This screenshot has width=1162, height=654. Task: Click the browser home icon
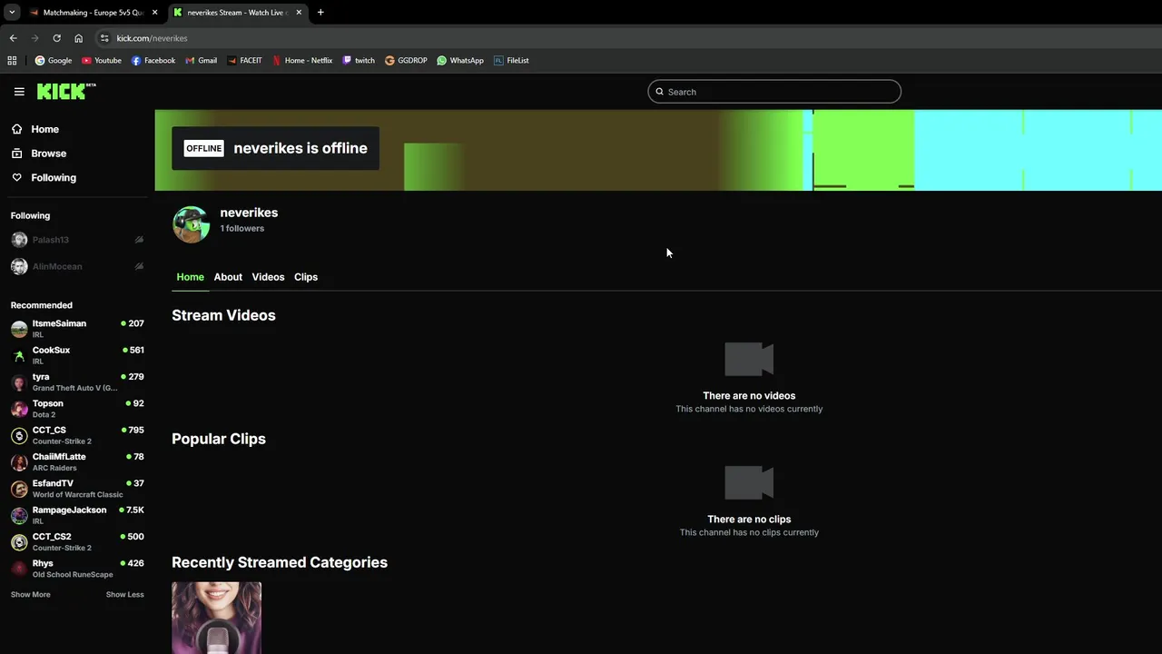[x=78, y=38]
